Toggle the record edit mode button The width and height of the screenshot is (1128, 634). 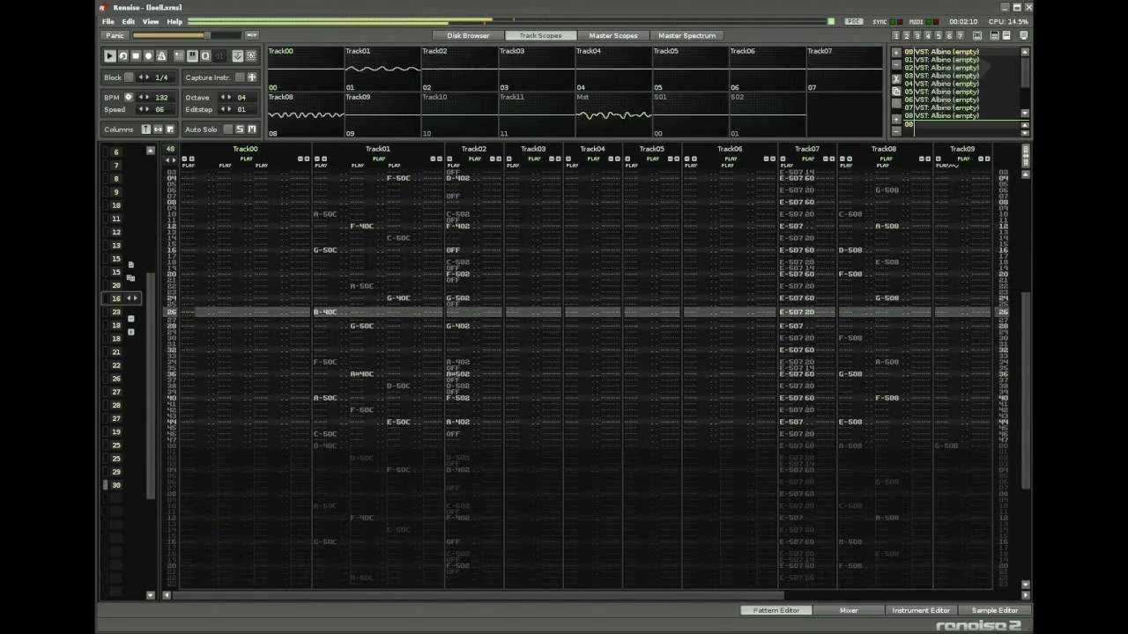pyautogui.click(x=148, y=56)
